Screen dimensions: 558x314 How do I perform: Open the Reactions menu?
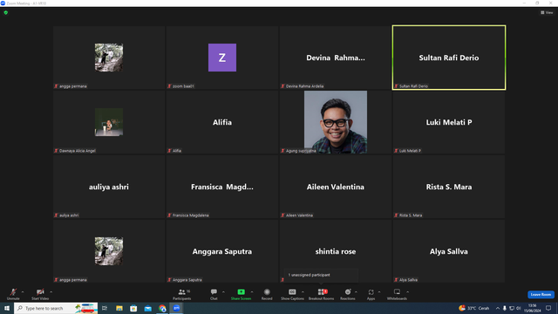[x=348, y=294]
